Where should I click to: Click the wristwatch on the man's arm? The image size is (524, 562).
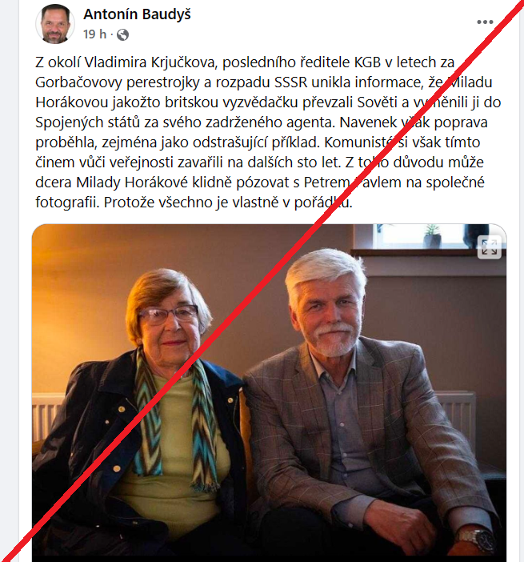tap(476, 540)
